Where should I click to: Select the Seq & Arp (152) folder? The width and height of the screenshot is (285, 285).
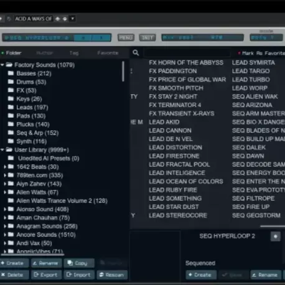pyautogui.click(x=37, y=133)
